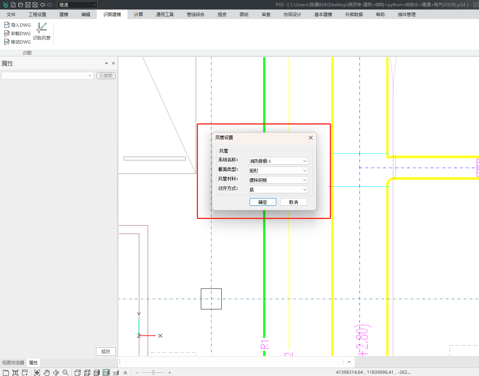
Task: Click the magnifier zoom tool in bottom toolbar
Action: click(x=66, y=372)
